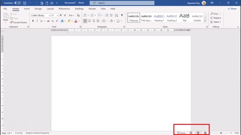The height and width of the screenshot is (135, 241).
Task: Click the Share button
Action: [232, 9]
